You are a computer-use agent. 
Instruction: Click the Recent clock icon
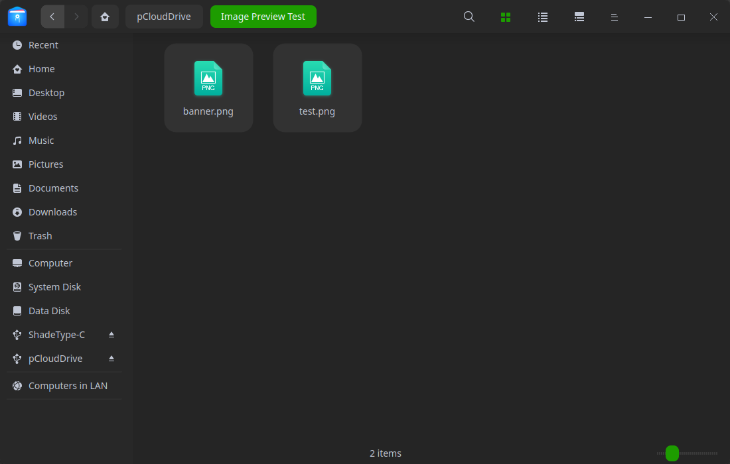pos(17,45)
